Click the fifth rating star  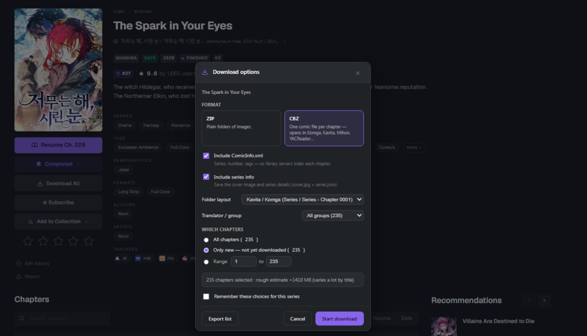tap(89, 241)
